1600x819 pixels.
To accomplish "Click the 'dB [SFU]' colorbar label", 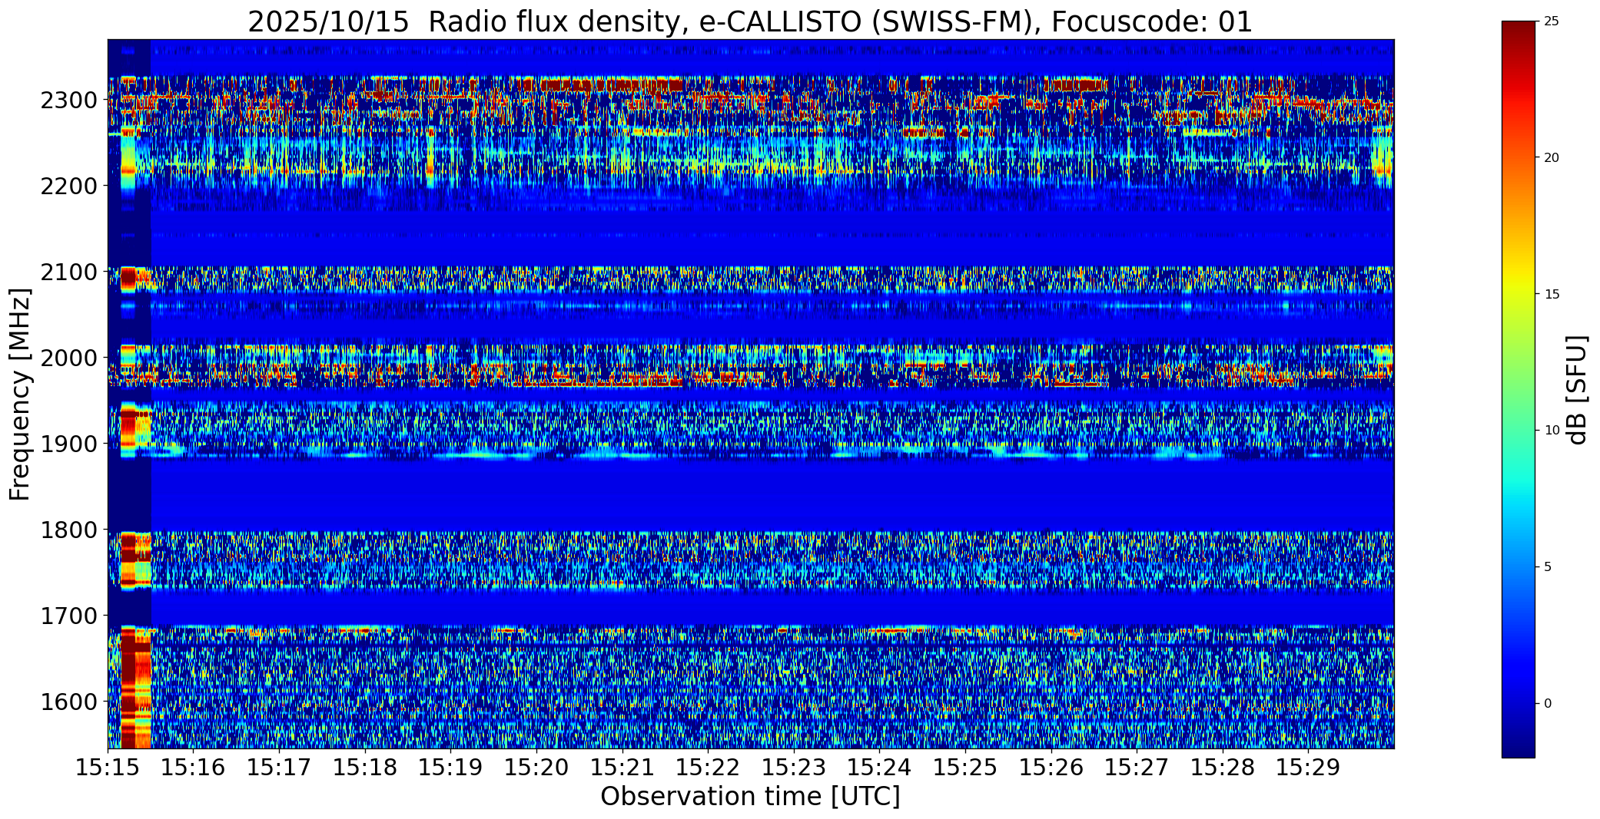I will [1577, 389].
